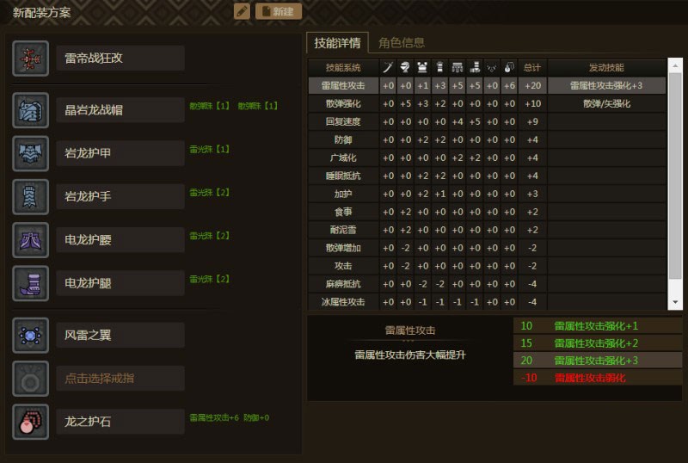Click the leg armor icon beside 电龙护腿

(30, 283)
